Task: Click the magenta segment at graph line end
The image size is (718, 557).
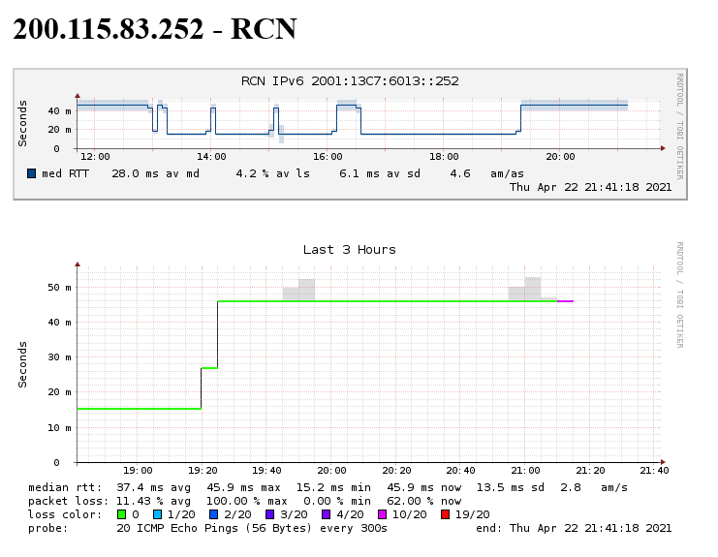Action: coord(565,301)
